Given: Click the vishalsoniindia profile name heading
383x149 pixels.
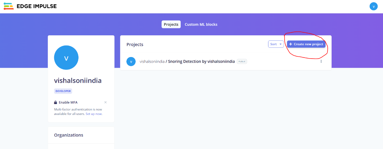Looking at the screenshot, I should click(78, 81).
